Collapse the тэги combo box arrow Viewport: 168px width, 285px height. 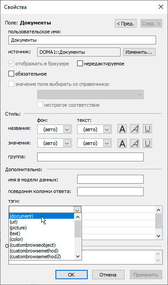pyautogui.click(x=78, y=210)
